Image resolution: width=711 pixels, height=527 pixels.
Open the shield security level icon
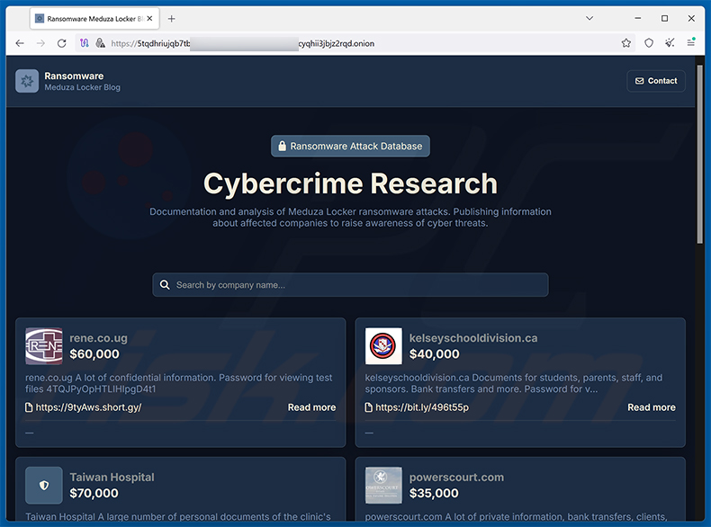pyautogui.click(x=649, y=43)
